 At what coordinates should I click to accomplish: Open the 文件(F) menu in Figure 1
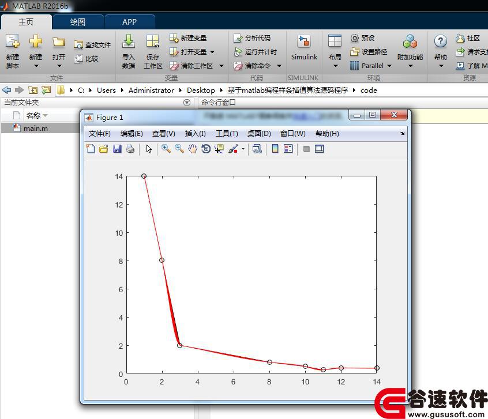[x=99, y=134]
